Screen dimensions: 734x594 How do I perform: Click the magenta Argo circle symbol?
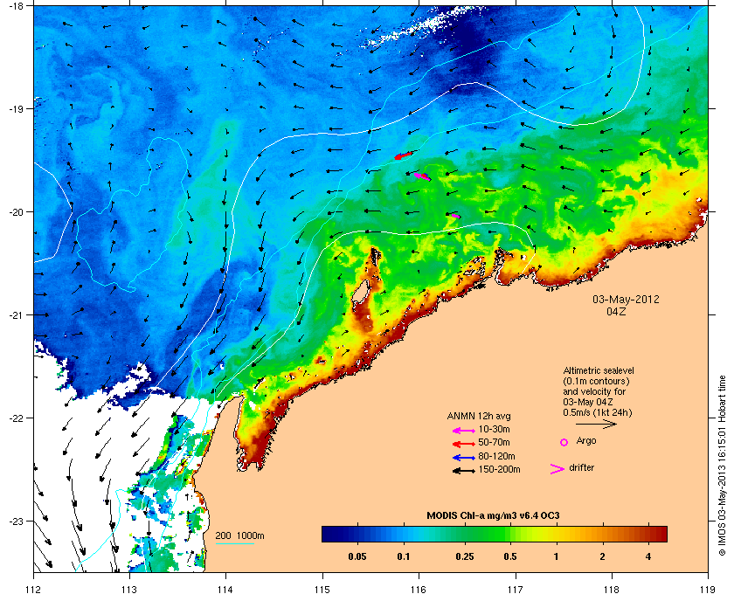[x=564, y=442]
